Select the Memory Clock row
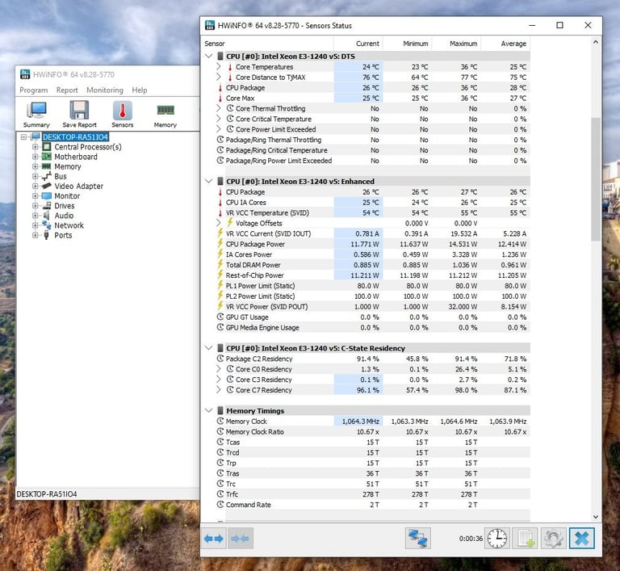The image size is (620, 571). (x=371, y=421)
